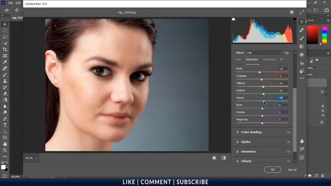Image resolution: width=331 pixels, height=186 pixels.
Task: Toggle full screen mode in Camera Raw
Action: [302, 12]
